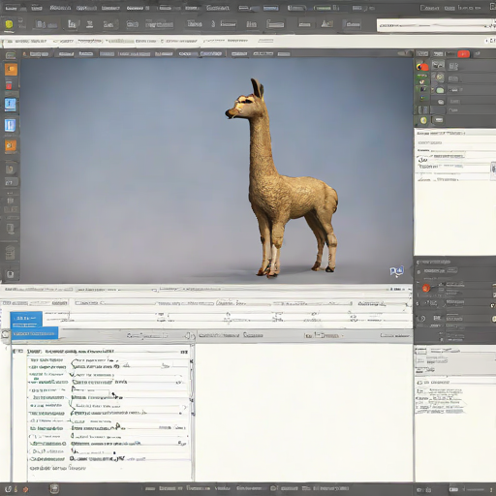Click the yellow circle icon in the right panel
496x496 pixels.
point(423,120)
